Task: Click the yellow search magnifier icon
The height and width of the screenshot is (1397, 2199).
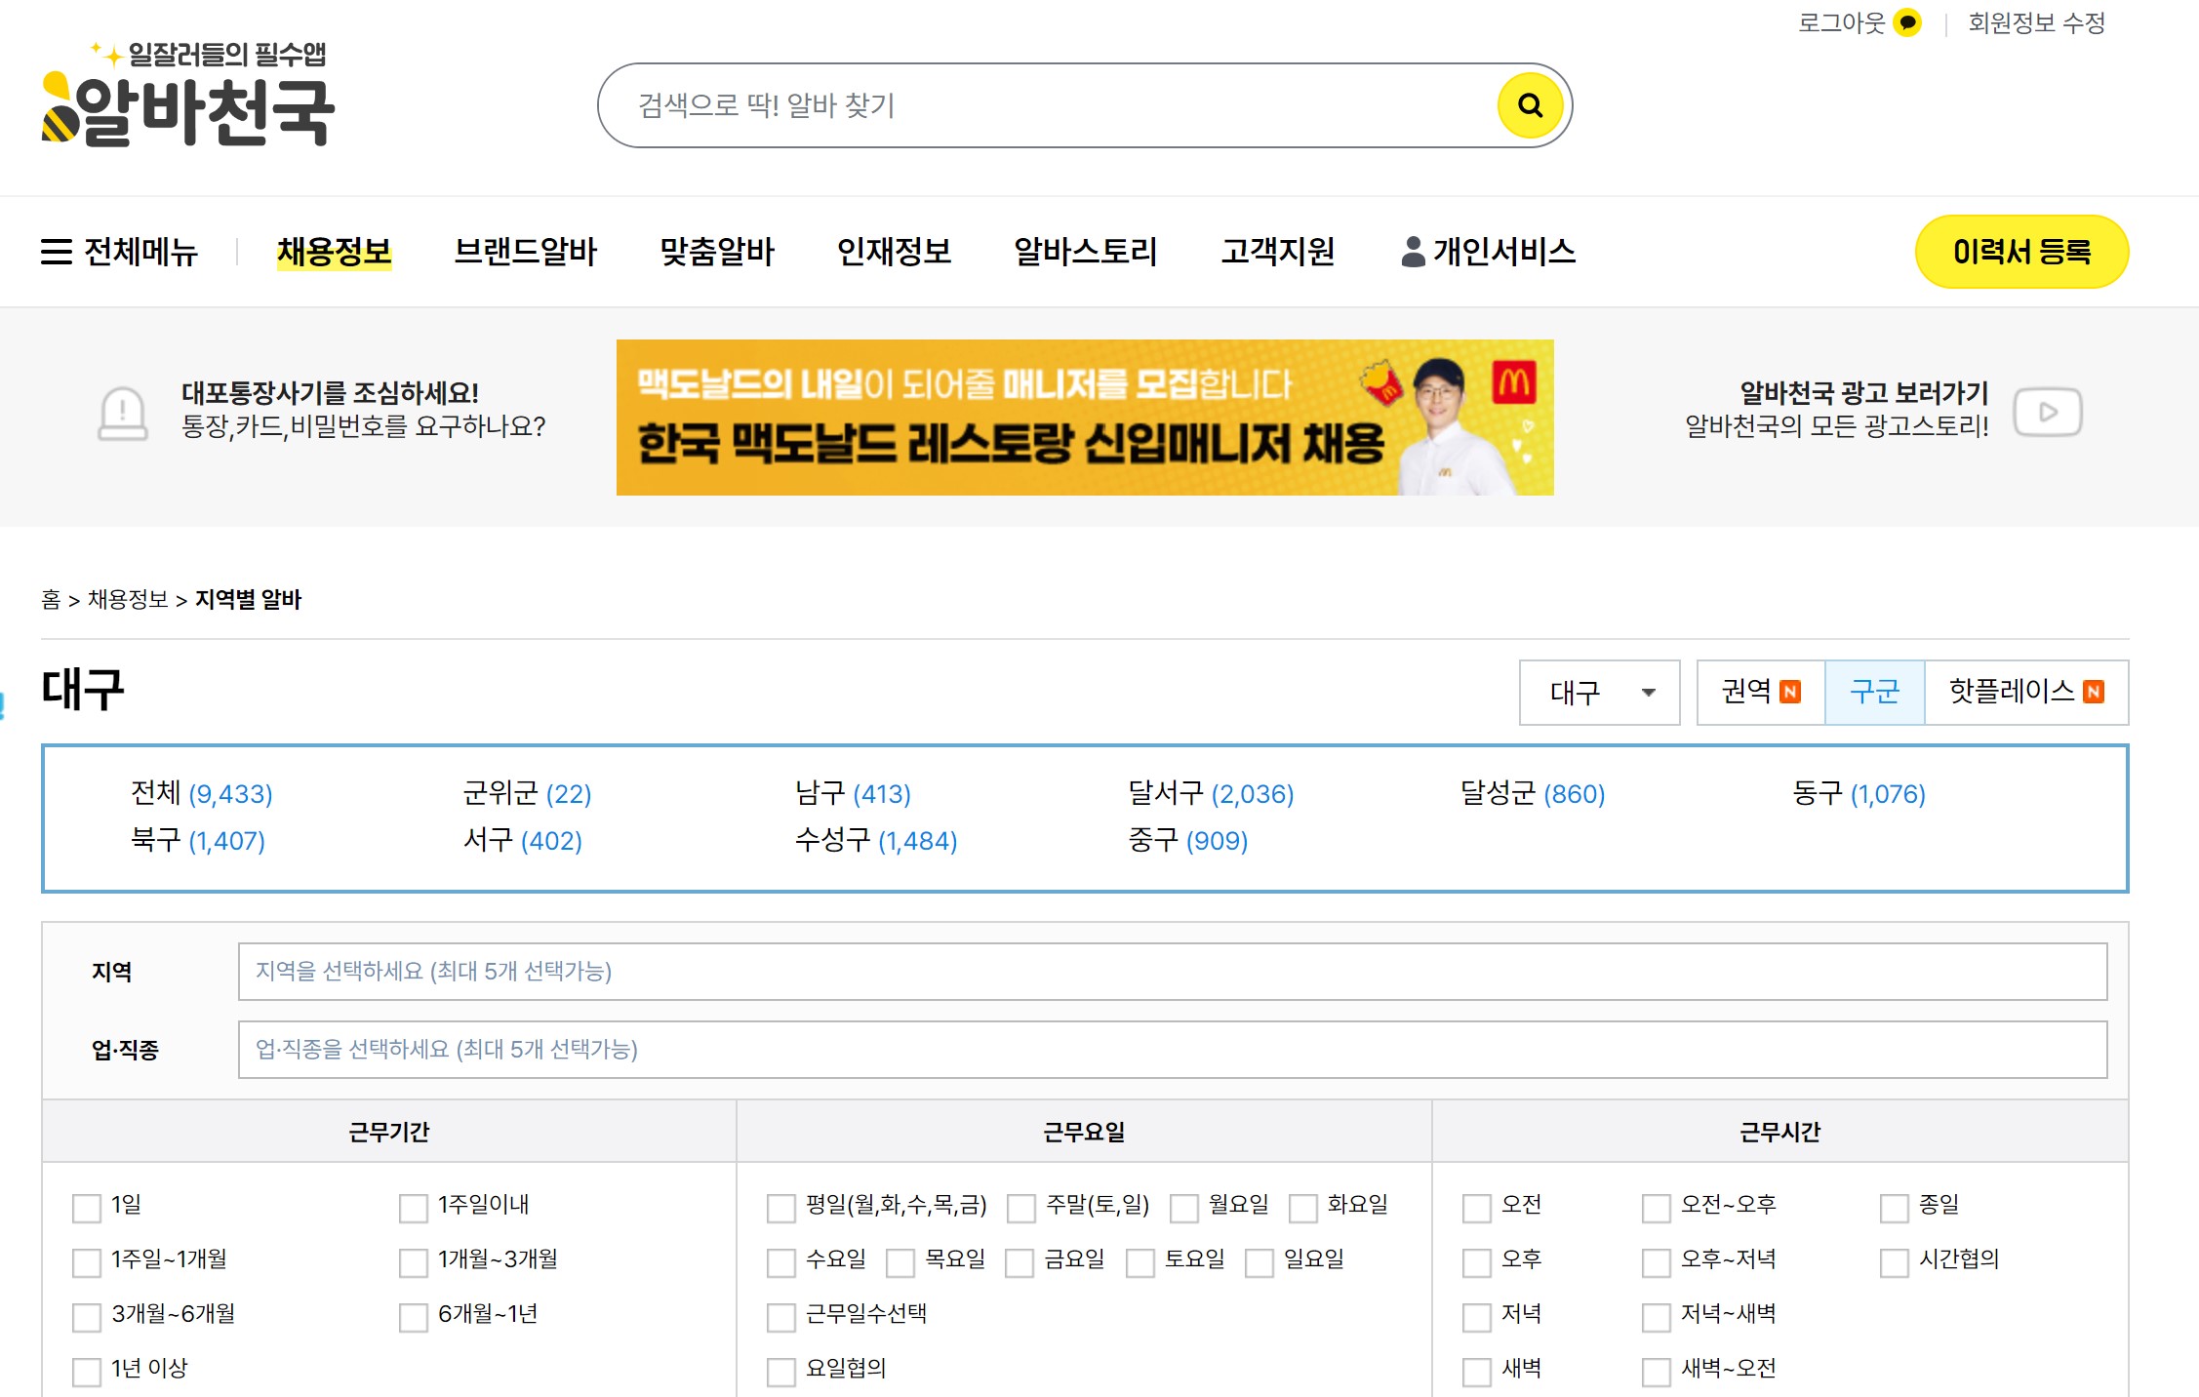Action: click(x=1530, y=105)
